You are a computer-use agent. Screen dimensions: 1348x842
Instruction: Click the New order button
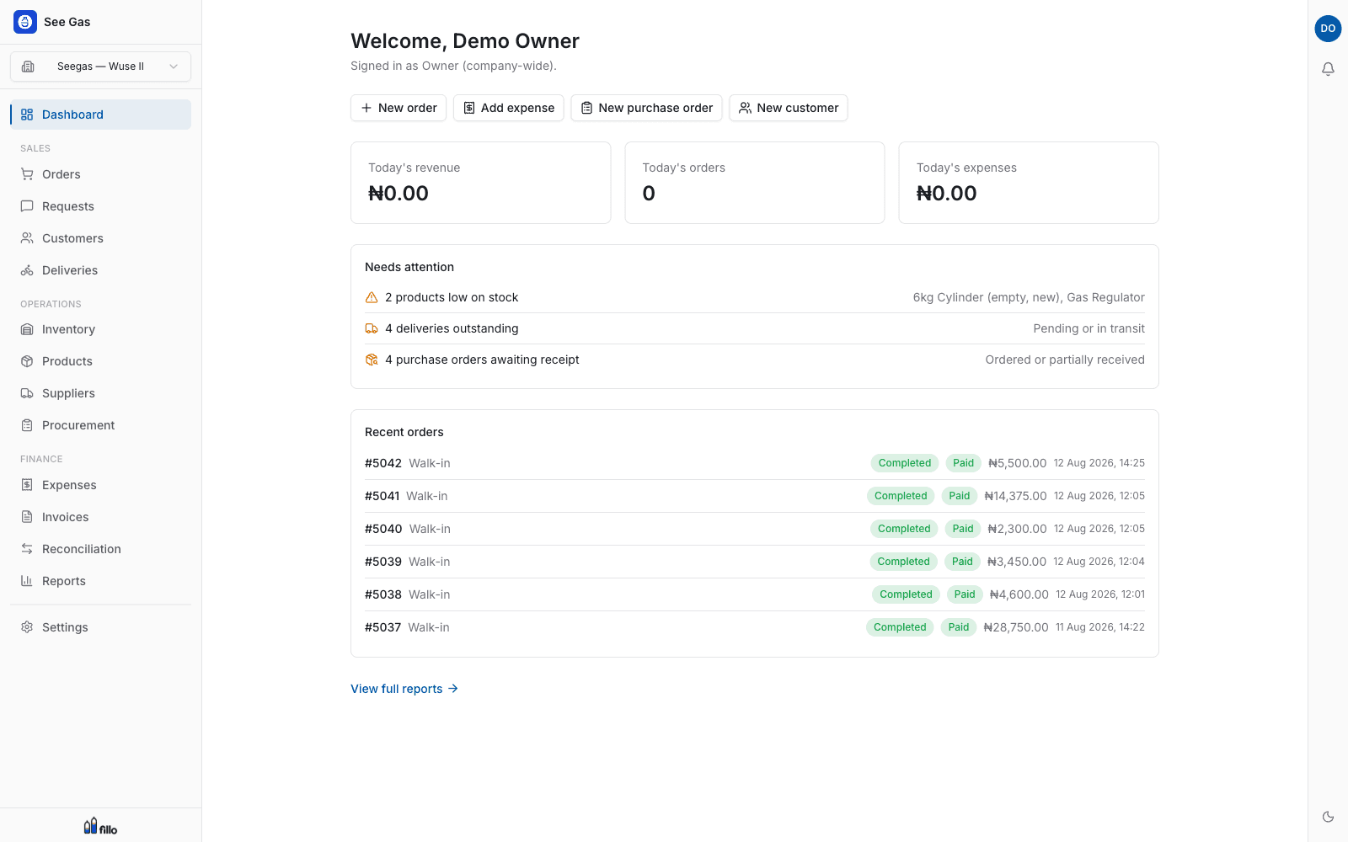399,108
